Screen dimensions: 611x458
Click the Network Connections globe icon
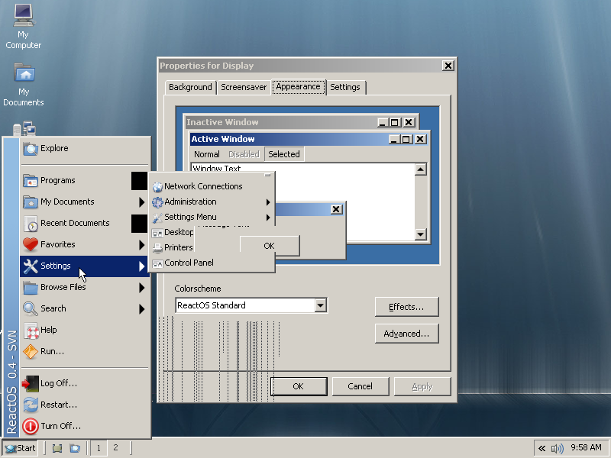tap(157, 187)
